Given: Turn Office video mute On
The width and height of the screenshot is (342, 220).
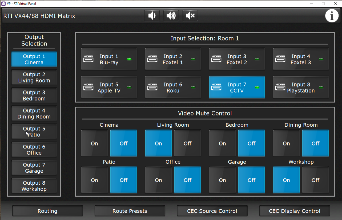Looking at the screenshot, I should click(x=159, y=180).
